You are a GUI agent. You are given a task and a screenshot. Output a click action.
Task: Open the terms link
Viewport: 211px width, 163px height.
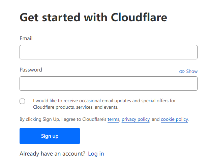pyautogui.click(x=113, y=119)
